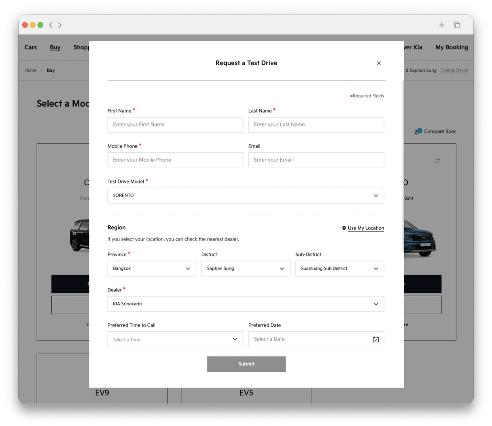Click the swap arrows icon on car card

[x=437, y=161]
